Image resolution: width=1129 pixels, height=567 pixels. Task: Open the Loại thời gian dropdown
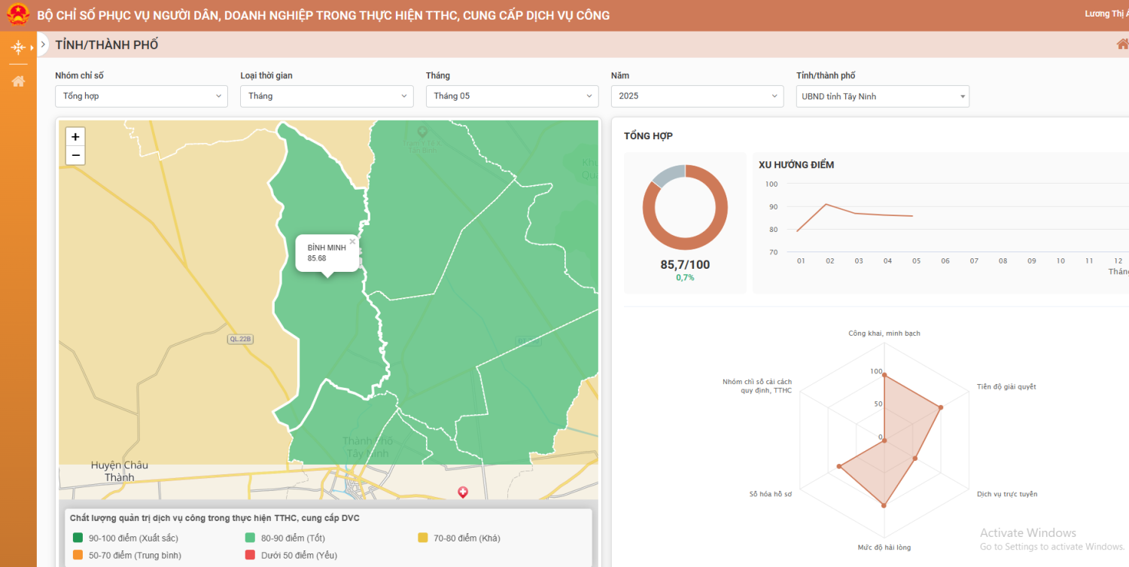[x=327, y=96]
